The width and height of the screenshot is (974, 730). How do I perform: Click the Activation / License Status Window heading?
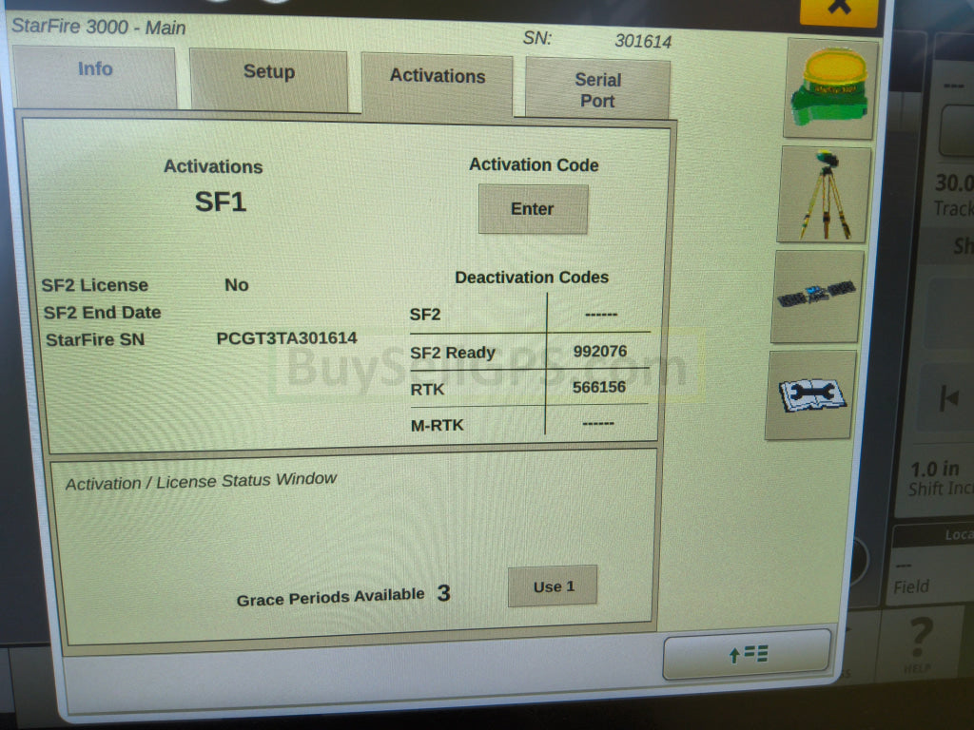201,481
